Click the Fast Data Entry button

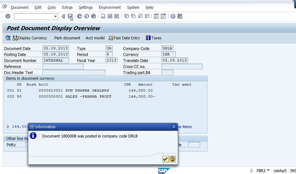(x=124, y=38)
